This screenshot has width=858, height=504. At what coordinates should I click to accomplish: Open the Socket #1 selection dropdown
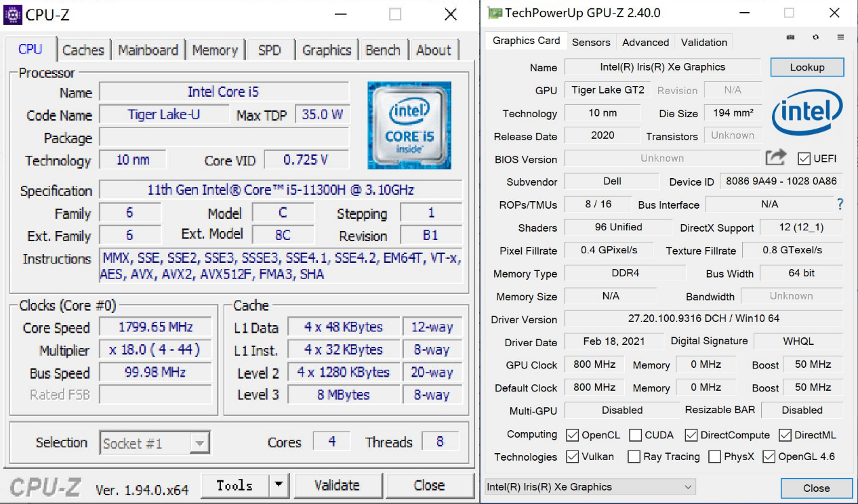155,444
